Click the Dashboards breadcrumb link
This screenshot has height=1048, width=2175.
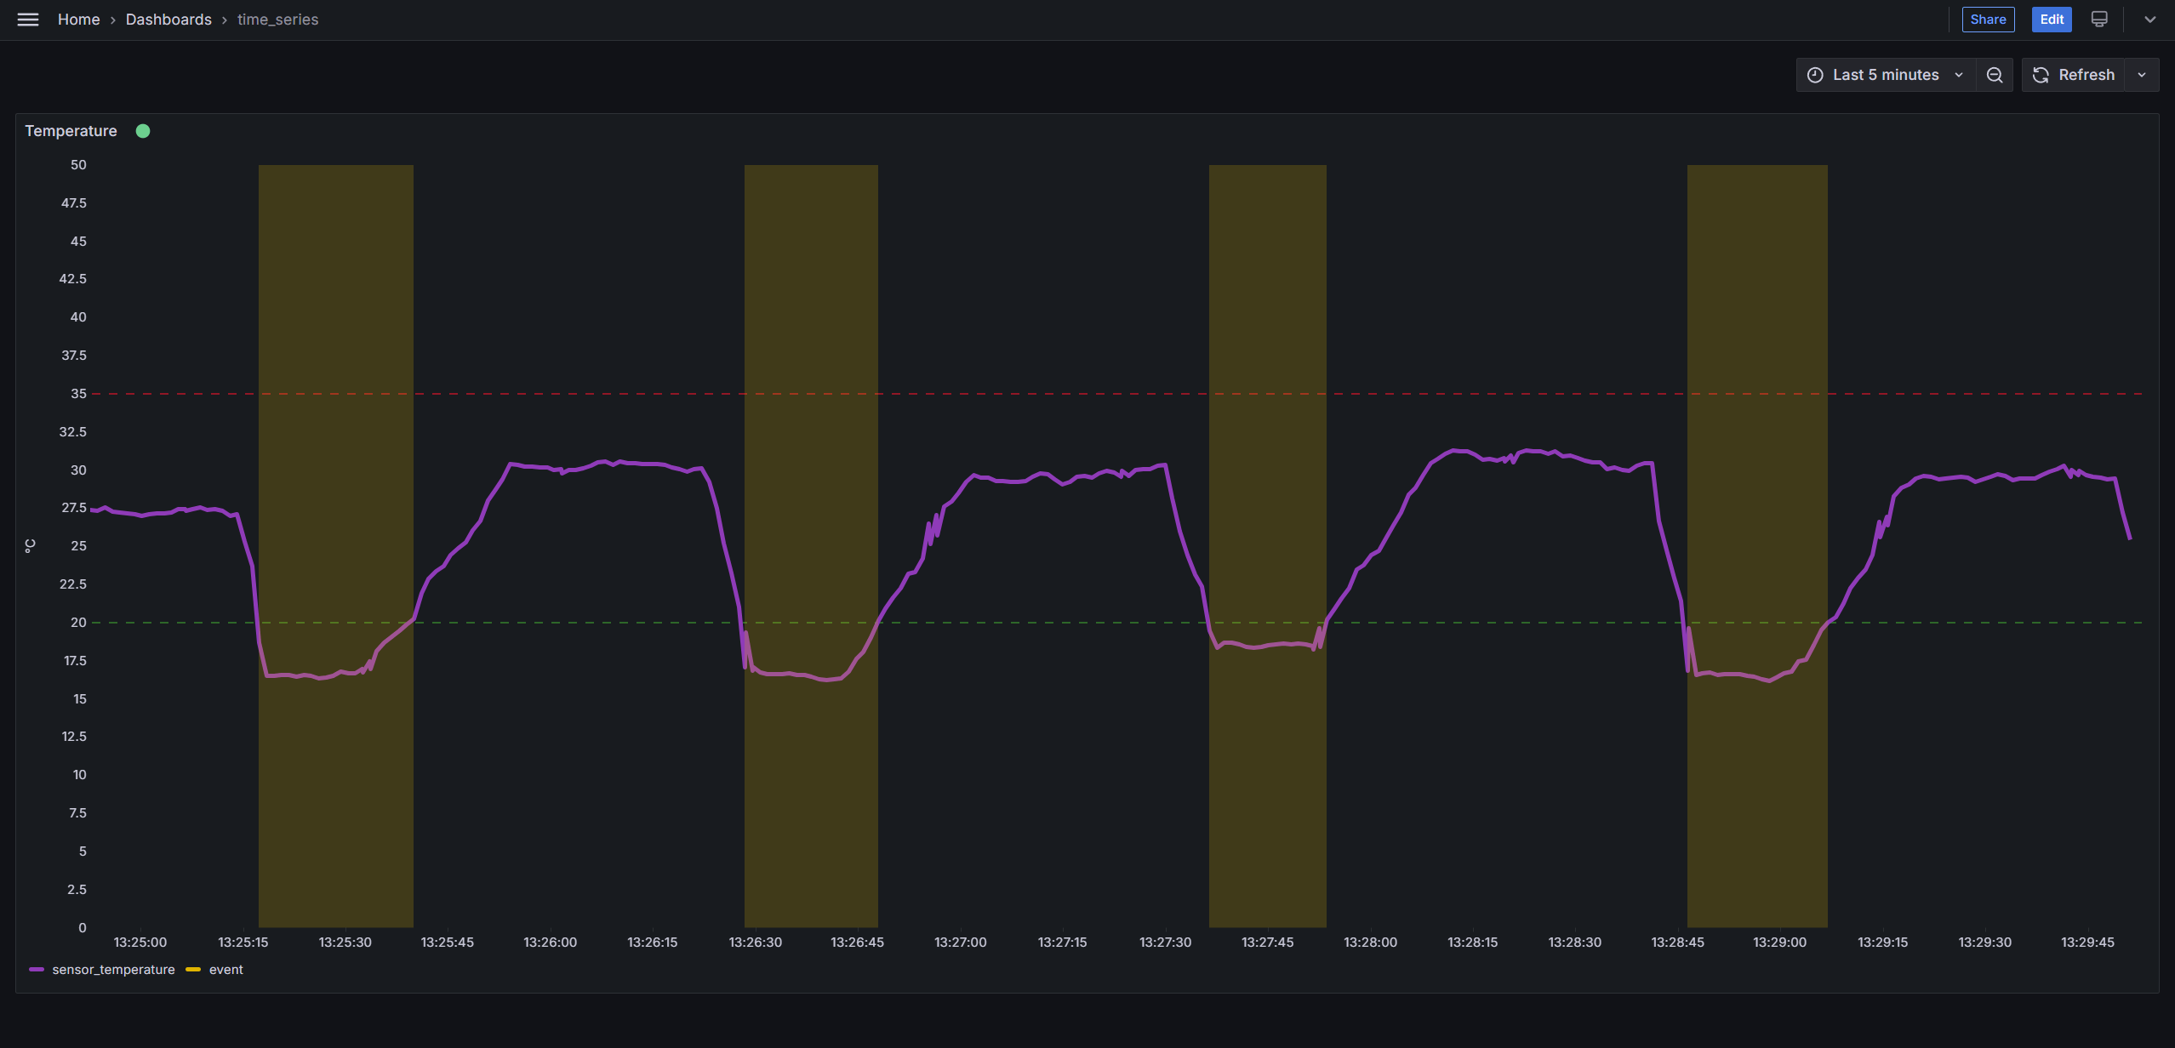click(x=168, y=20)
